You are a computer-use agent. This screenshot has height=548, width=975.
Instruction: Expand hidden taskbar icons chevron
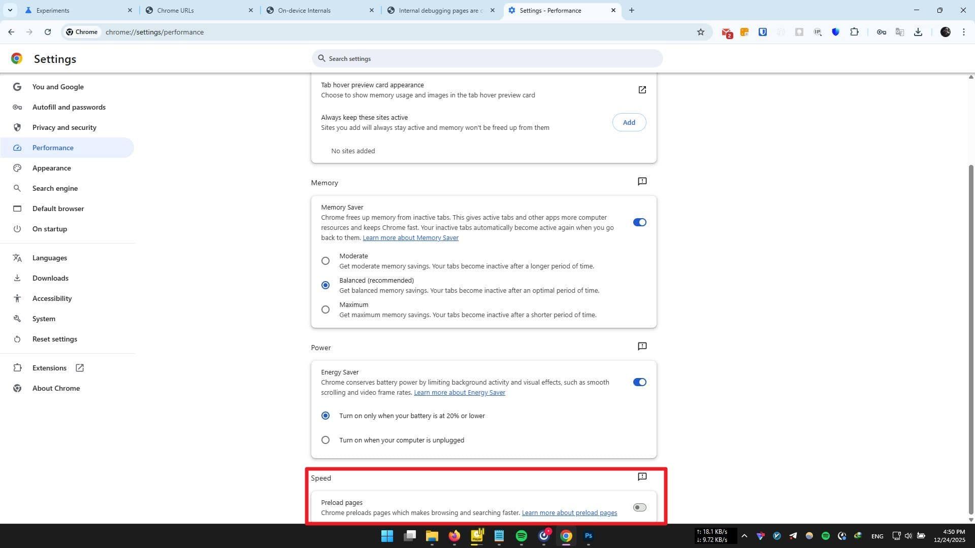tap(744, 536)
